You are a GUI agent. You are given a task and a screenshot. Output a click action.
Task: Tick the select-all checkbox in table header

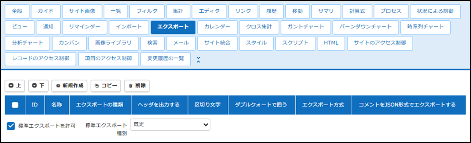(x=15, y=105)
